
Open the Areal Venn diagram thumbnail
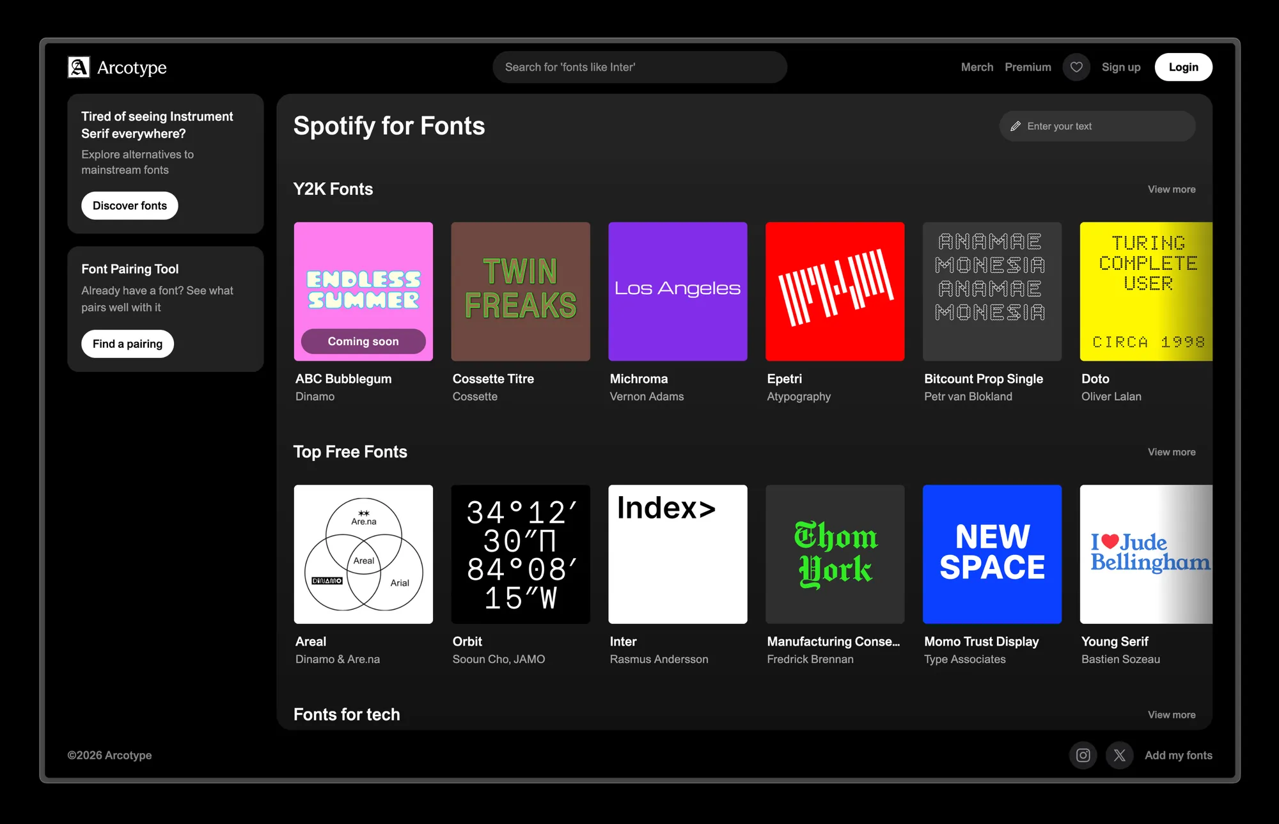(x=363, y=554)
